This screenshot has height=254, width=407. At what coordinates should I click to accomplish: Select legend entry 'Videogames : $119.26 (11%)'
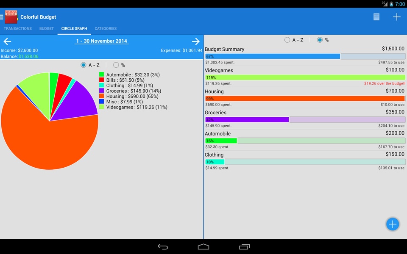click(137, 107)
